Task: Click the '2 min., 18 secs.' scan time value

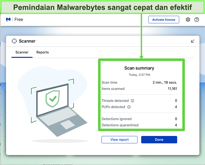Action: coord(165,83)
